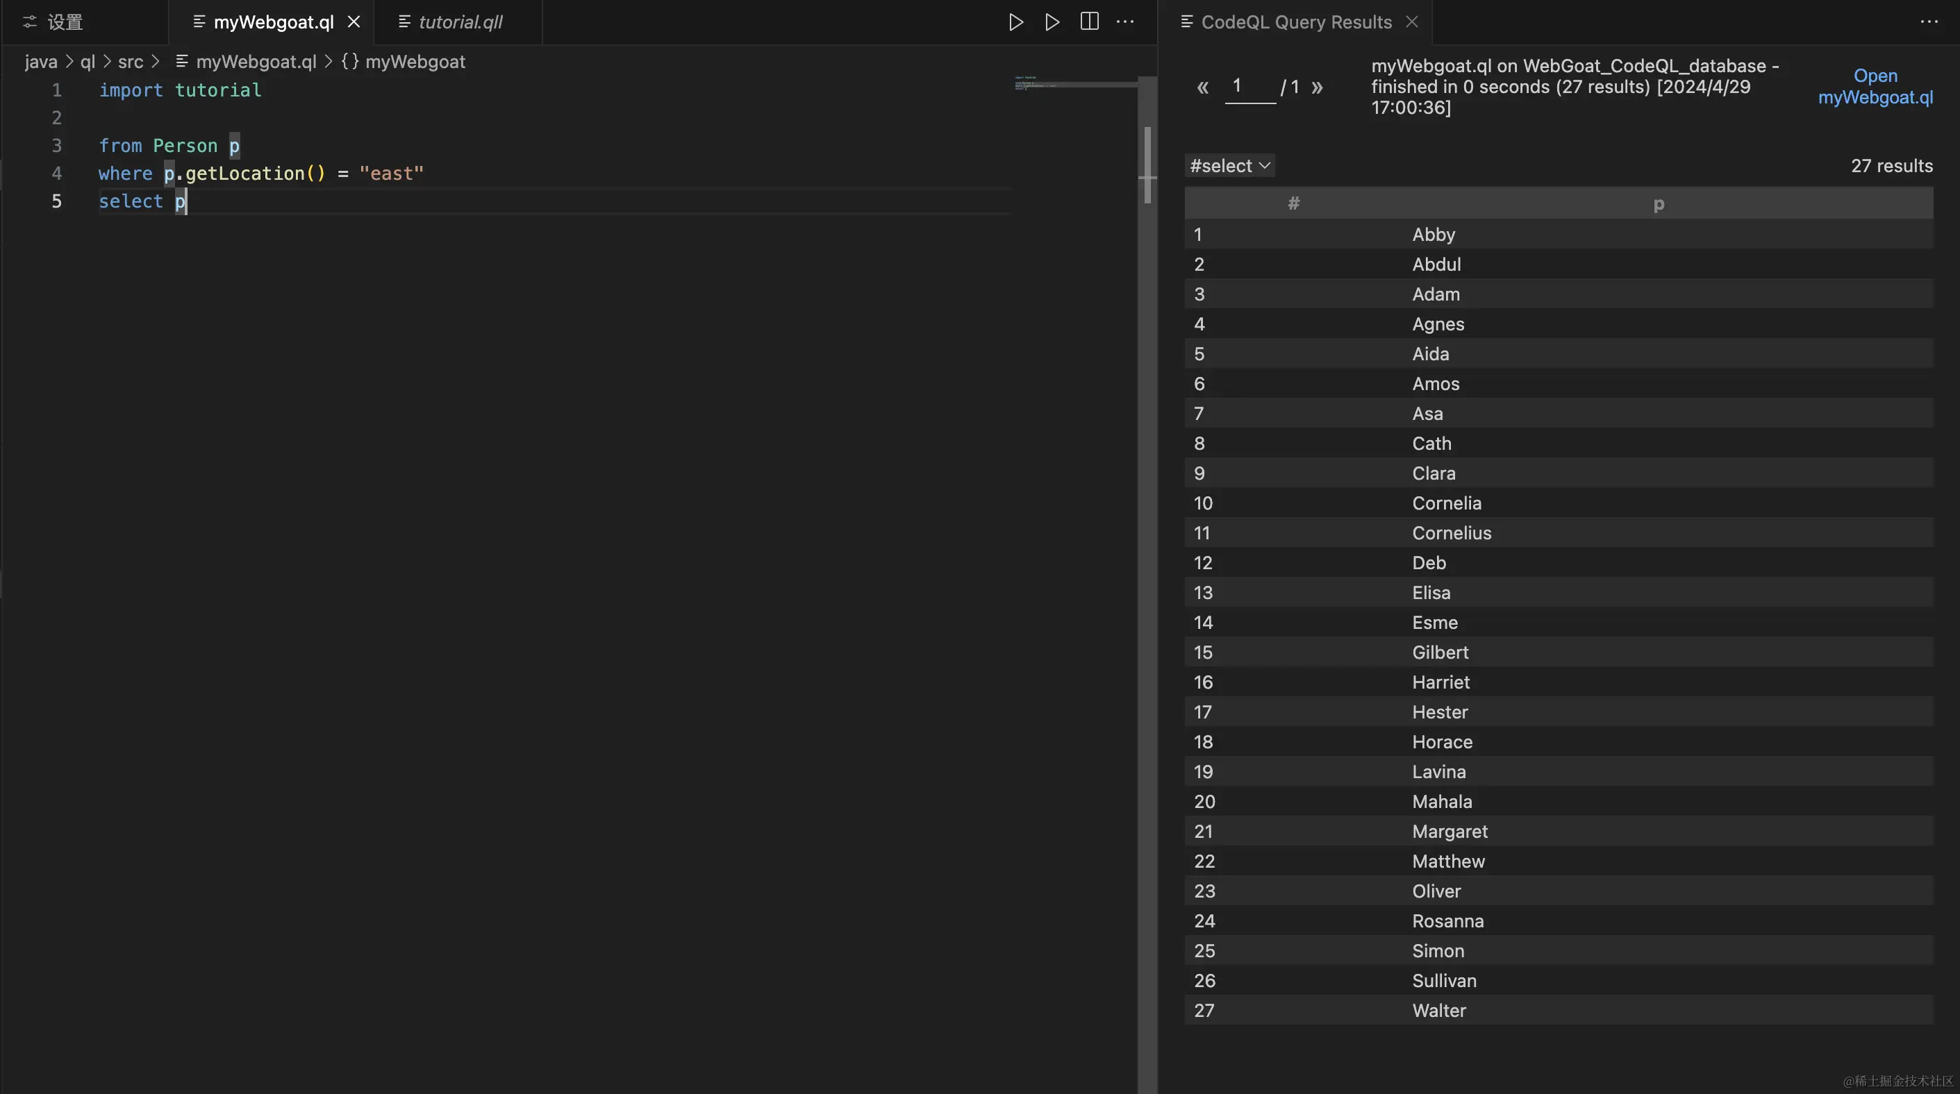Click the p column header
The image size is (1960, 1094).
pyautogui.click(x=1659, y=204)
